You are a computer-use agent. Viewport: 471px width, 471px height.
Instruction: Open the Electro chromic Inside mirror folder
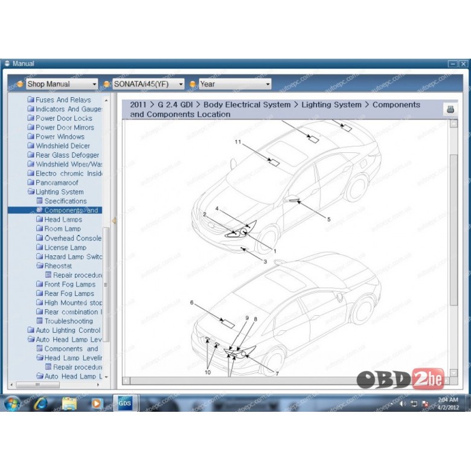tap(65, 173)
